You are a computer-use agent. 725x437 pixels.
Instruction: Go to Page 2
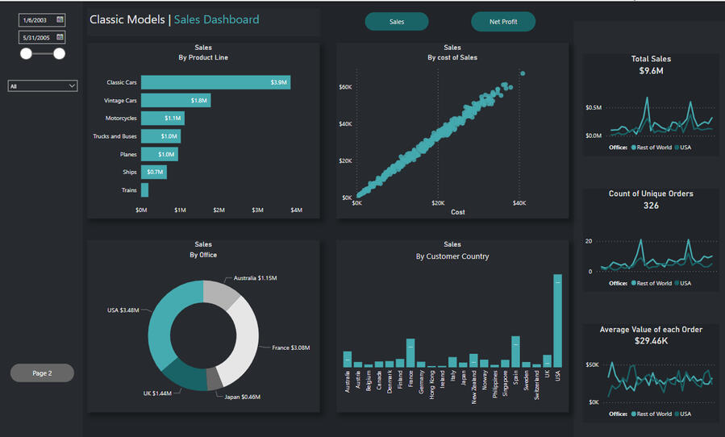[42, 372]
